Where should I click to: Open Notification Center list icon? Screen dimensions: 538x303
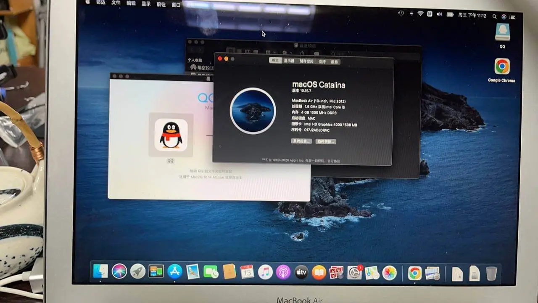tap(512, 17)
